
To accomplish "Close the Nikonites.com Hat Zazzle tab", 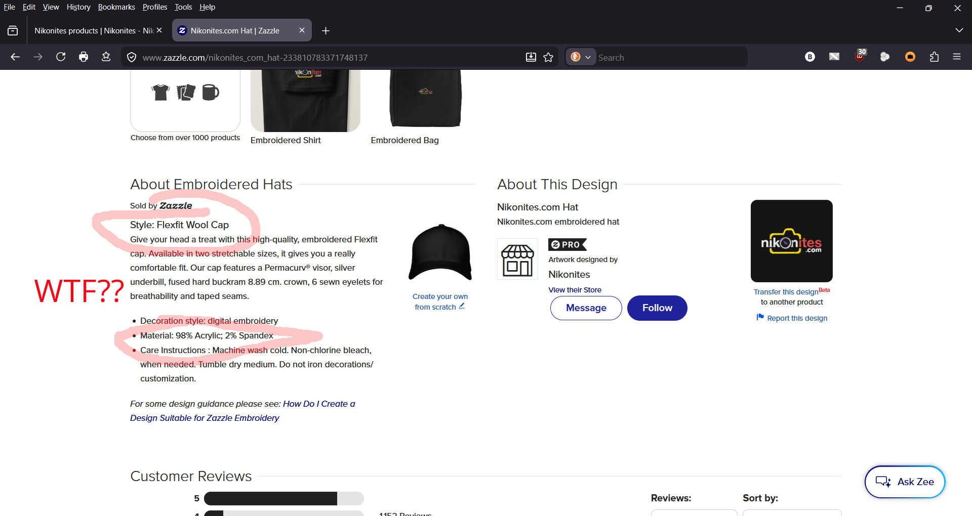I will coord(302,30).
